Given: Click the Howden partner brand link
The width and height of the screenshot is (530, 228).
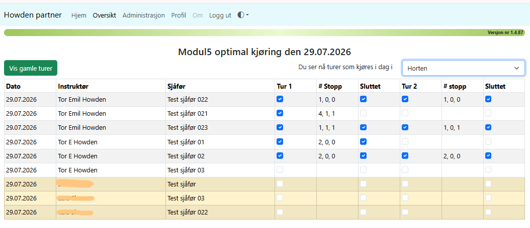Looking at the screenshot, I should [33, 15].
